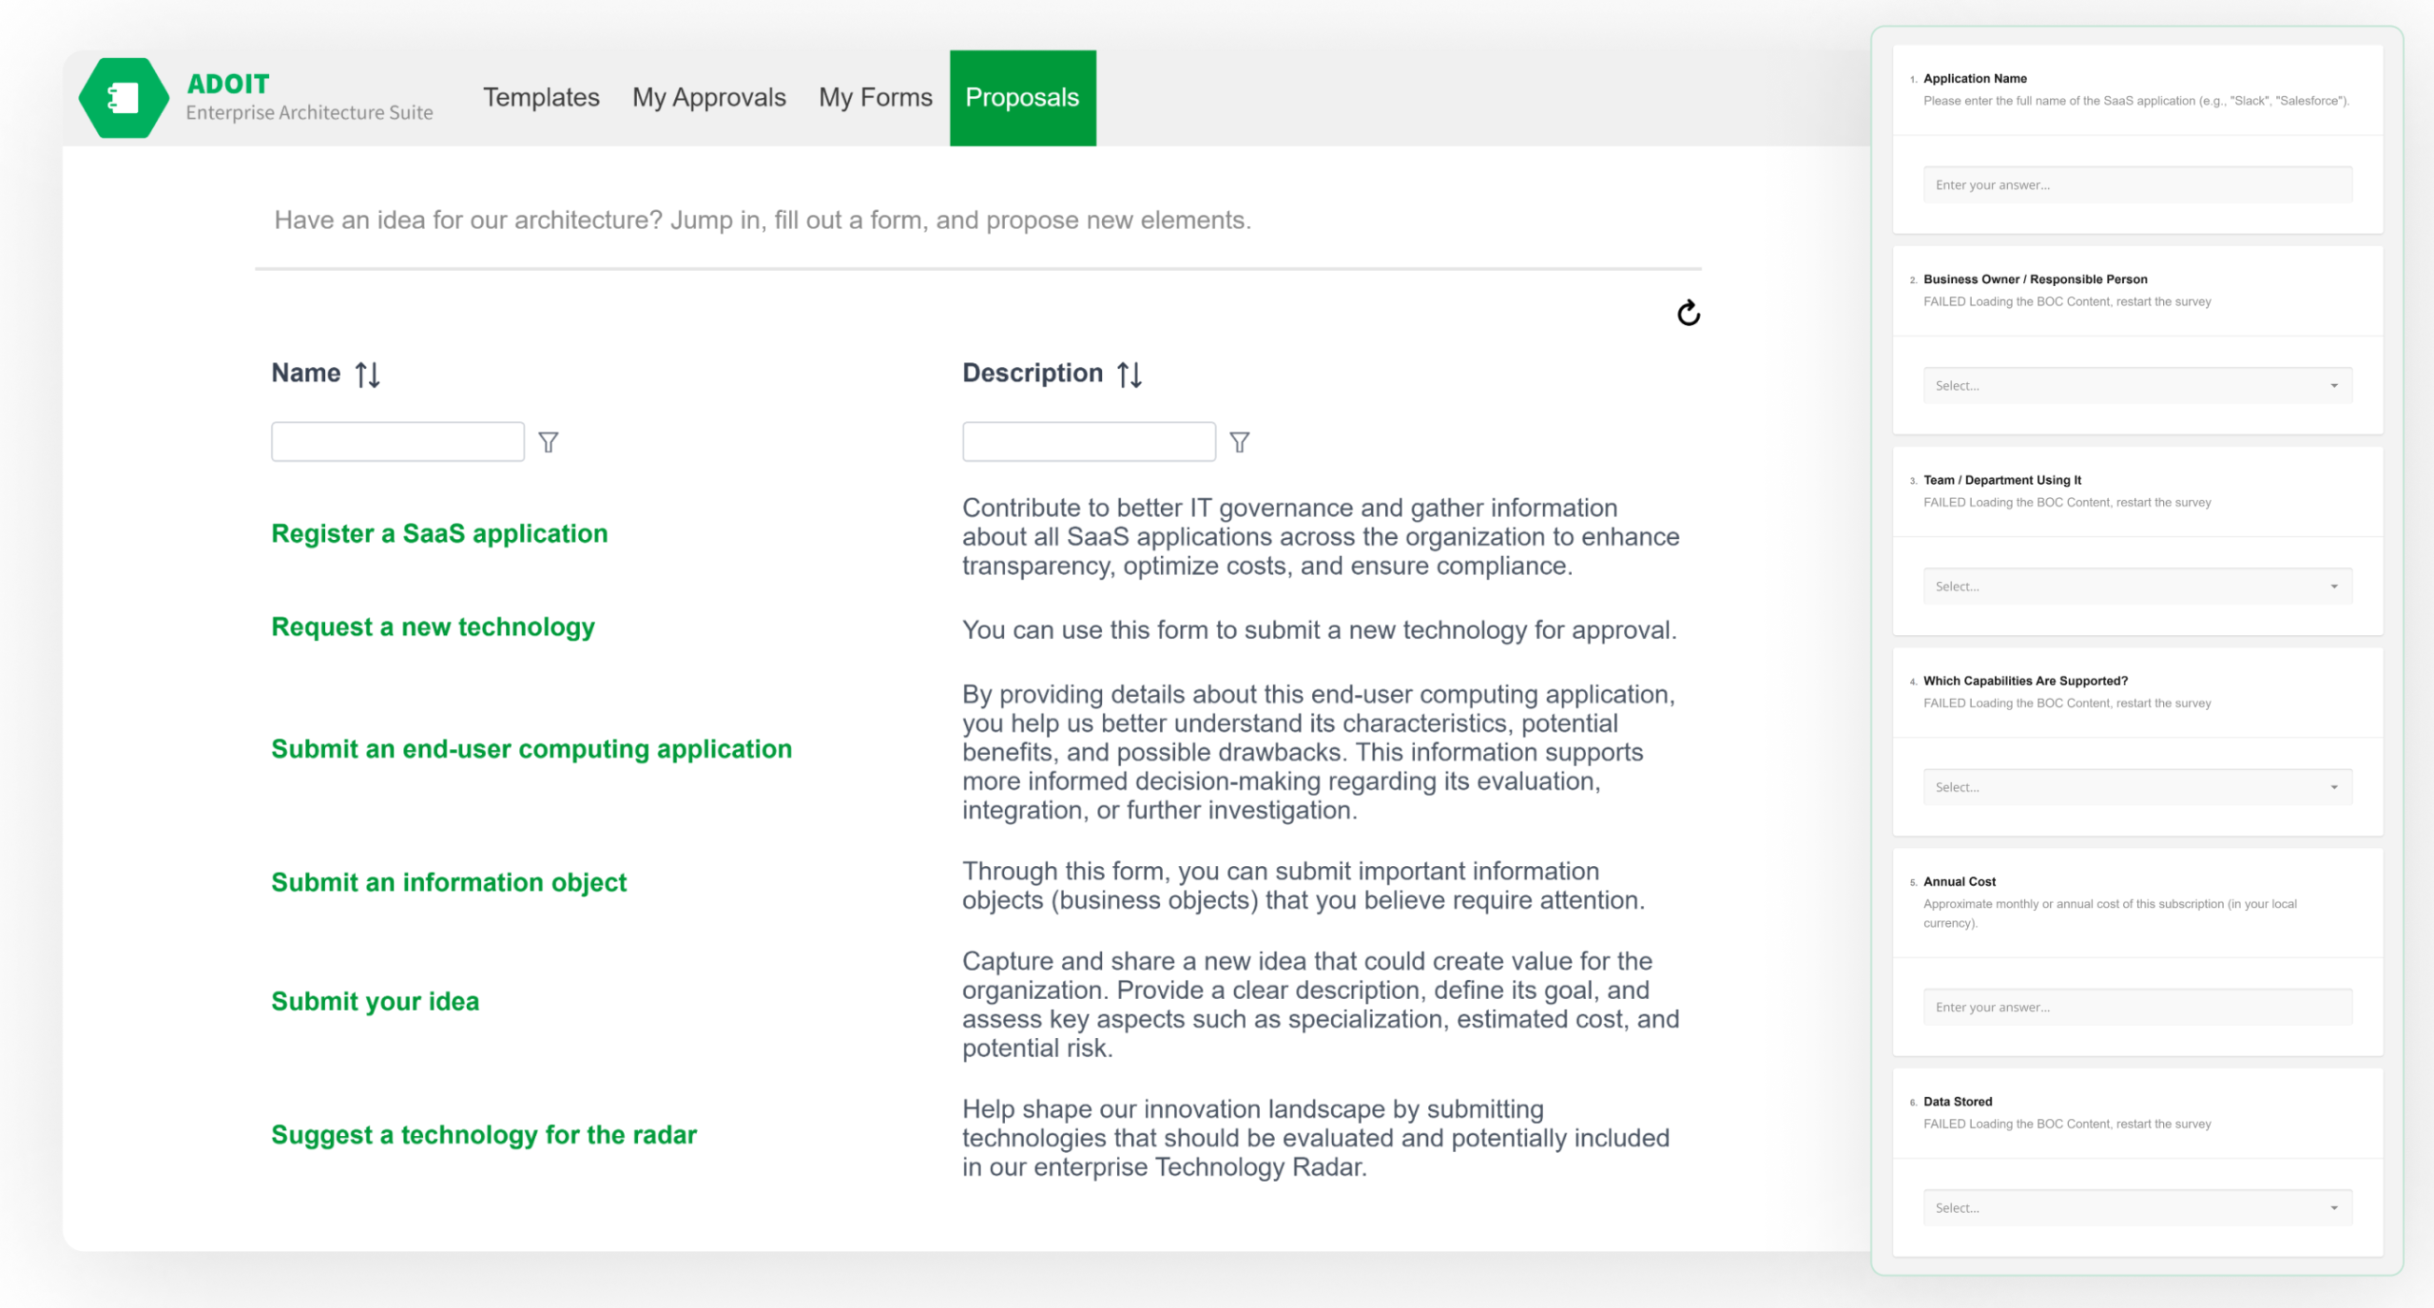Click the refresh icon above the proposals table

coord(1688,313)
